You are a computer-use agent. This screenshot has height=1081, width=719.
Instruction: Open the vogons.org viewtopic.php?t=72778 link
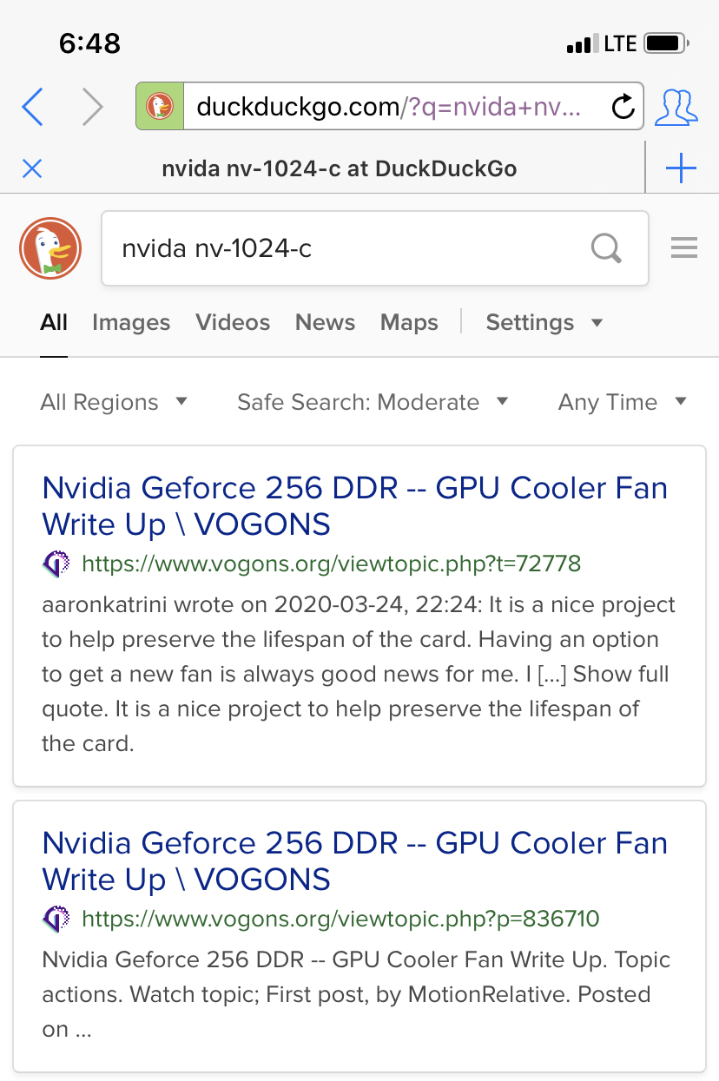(x=331, y=564)
